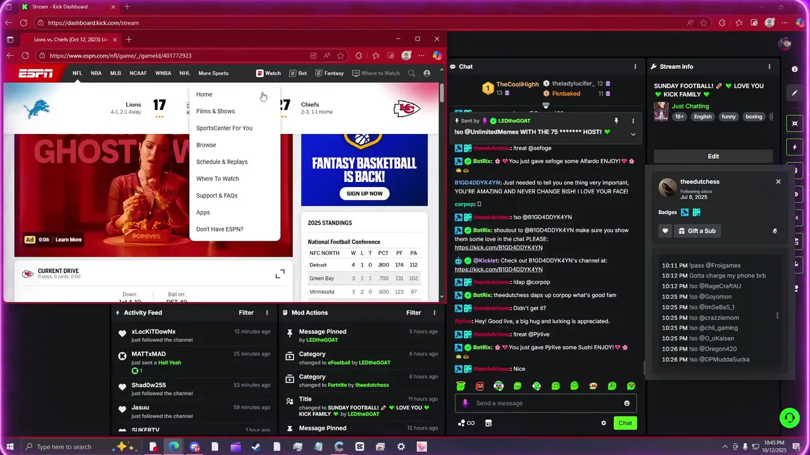Screen dimensions: 810x455
Task: Open Mod Actions three-dot menu
Action: tap(434, 313)
